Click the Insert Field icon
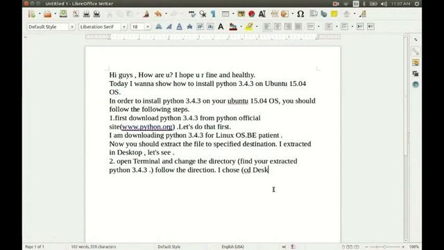 pyautogui.click(x=284, y=14)
